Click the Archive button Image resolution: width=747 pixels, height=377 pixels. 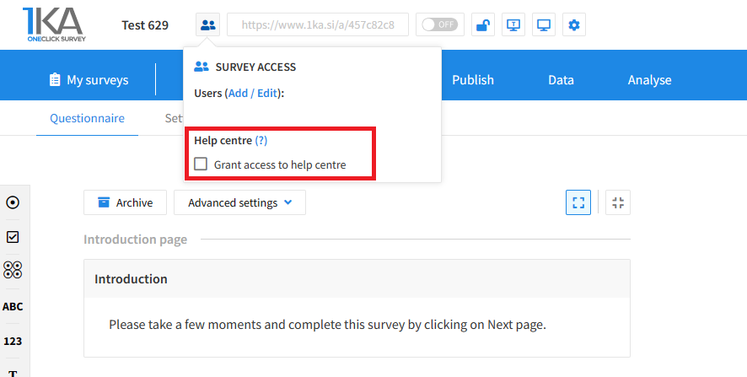coord(126,202)
